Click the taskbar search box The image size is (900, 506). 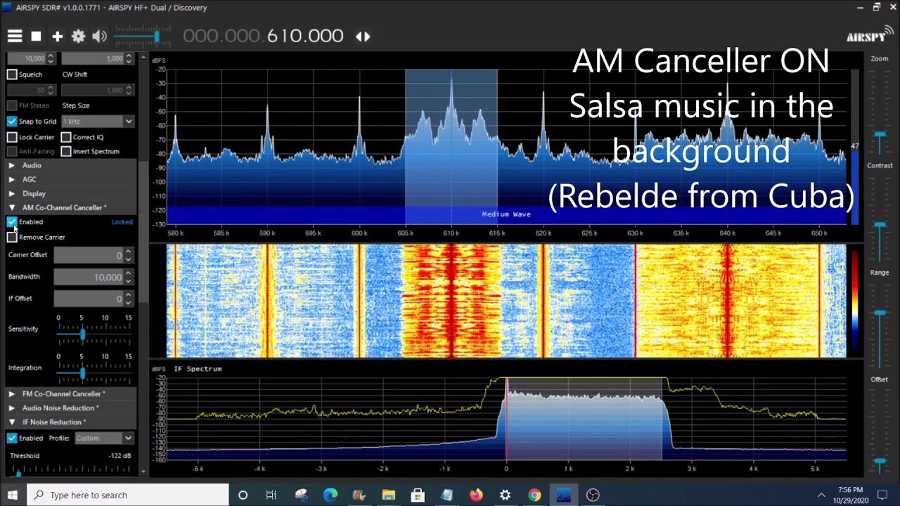(128, 495)
